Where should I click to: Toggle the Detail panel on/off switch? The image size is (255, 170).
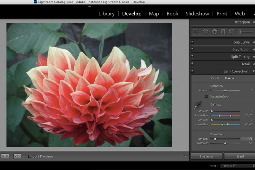(x=192, y=64)
